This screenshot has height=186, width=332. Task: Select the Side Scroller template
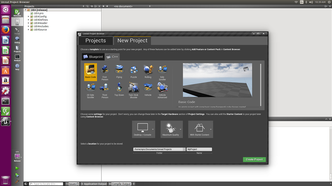click(162, 72)
